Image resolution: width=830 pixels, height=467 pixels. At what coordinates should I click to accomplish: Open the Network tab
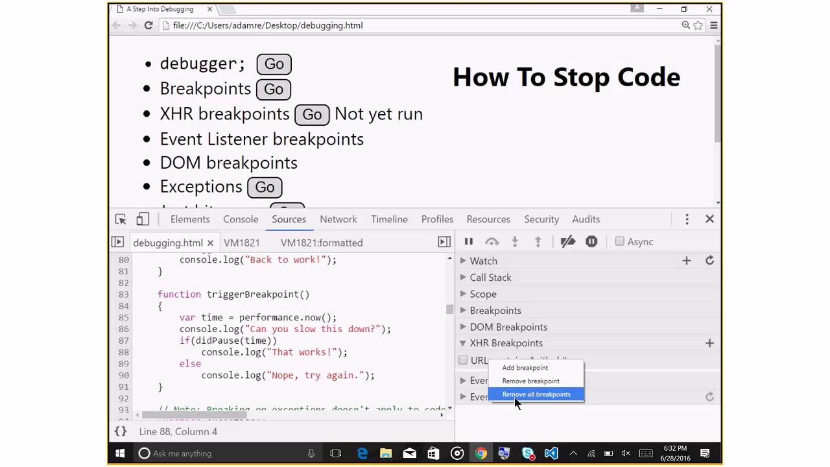(338, 219)
